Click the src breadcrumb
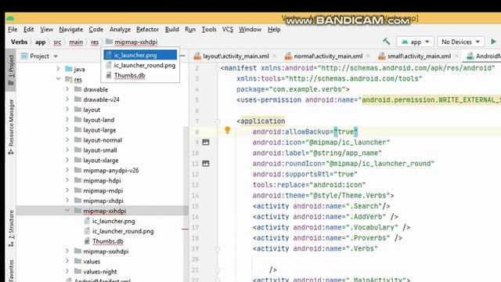The width and height of the screenshot is (501, 282). click(57, 42)
